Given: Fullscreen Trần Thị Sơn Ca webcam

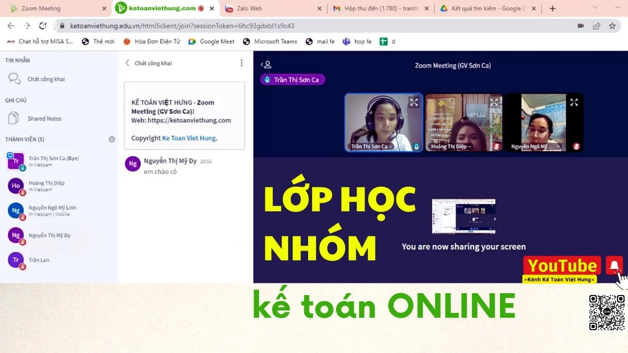Looking at the screenshot, I should tap(414, 102).
